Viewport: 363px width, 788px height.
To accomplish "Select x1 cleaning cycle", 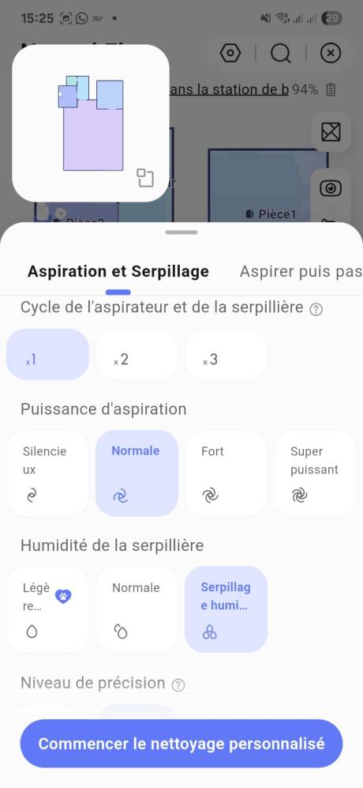I will click(x=47, y=354).
